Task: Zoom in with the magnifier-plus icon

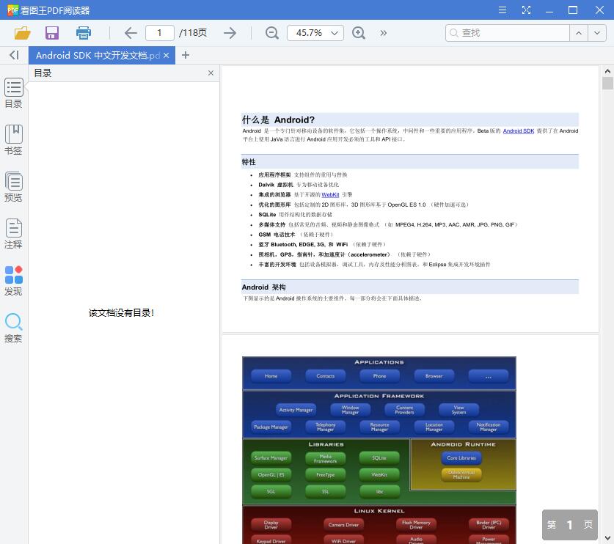Action: pyautogui.click(x=359, y=33)
